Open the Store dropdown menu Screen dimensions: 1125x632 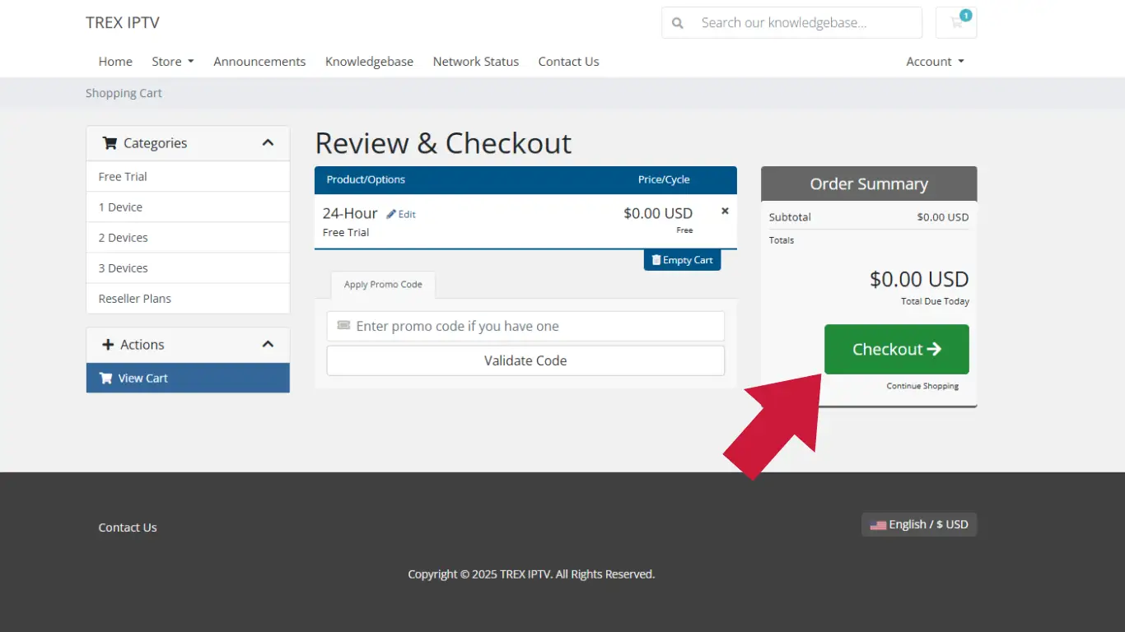pyautogui.click(x=173, y=62)
